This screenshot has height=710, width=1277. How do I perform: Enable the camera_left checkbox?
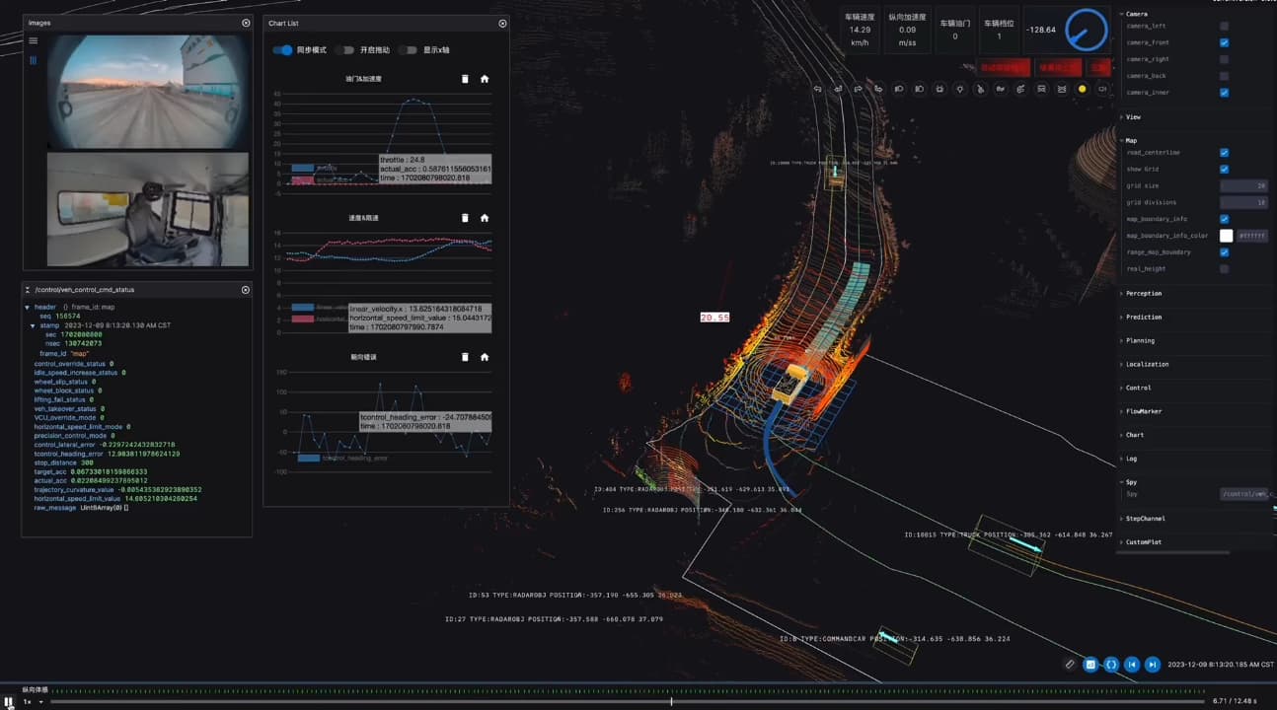[1224, 26]
